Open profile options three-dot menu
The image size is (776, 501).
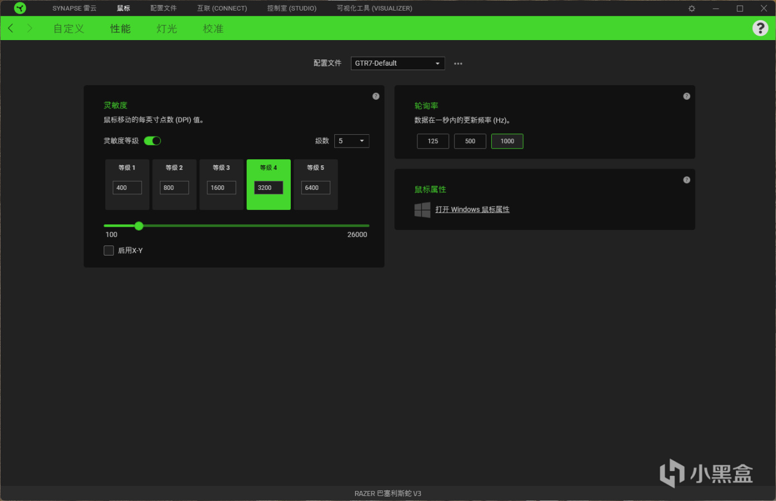tap(458, 63)
